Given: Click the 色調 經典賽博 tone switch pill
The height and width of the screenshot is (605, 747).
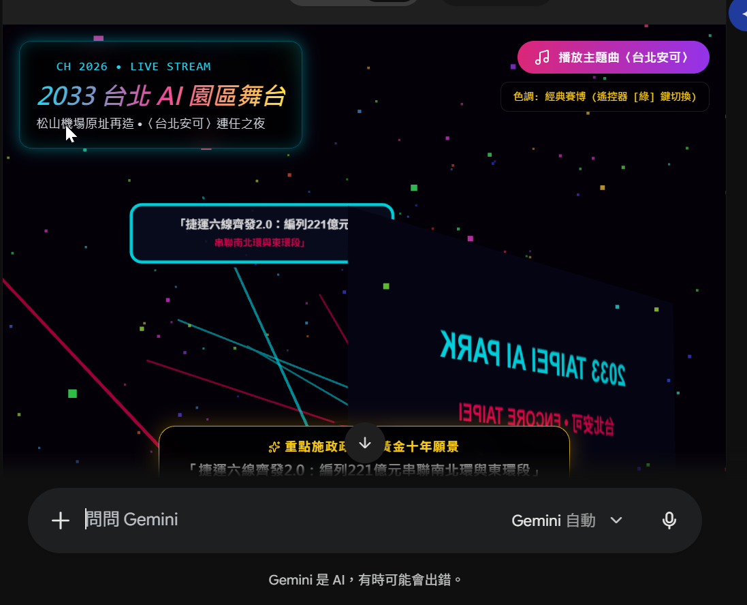Looking at the screenshot, I should click(x=605, y=97).
